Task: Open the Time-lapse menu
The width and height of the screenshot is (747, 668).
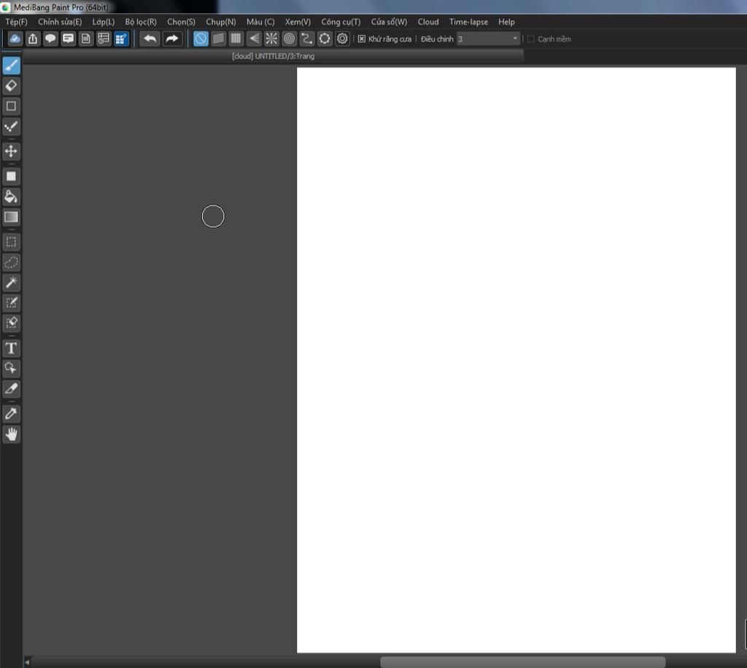Action: click(469, 22)
